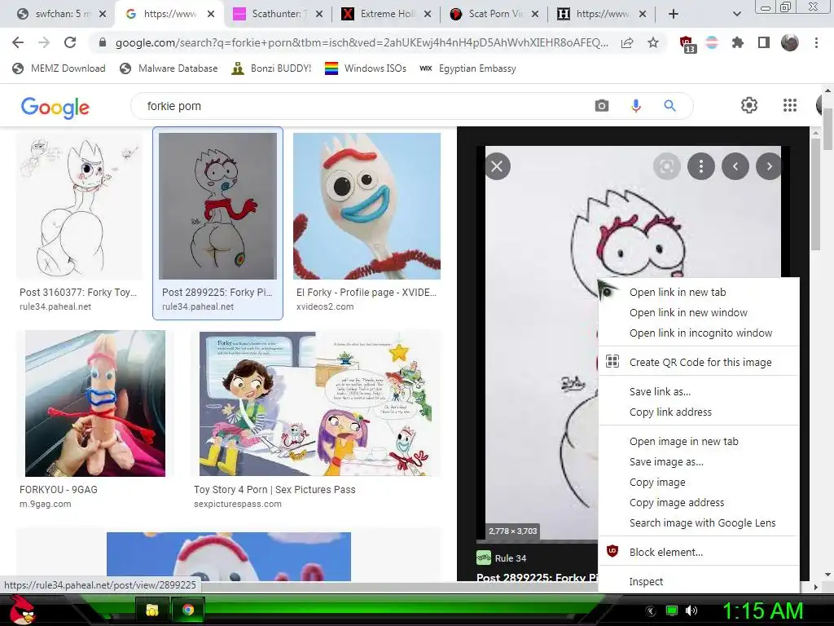The width and height of the screenshot is (834, 626).
Task: Switch to the Scathunter tab
Action: [x=277, y=14]
